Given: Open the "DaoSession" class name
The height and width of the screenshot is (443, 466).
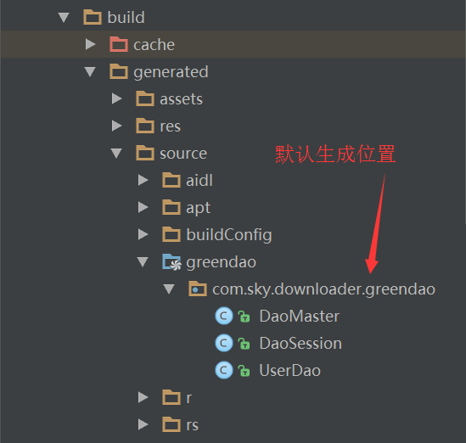Looking at the screenshot, I should pos(300,344).
